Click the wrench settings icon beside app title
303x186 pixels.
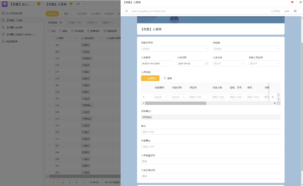tap(78, 4)
